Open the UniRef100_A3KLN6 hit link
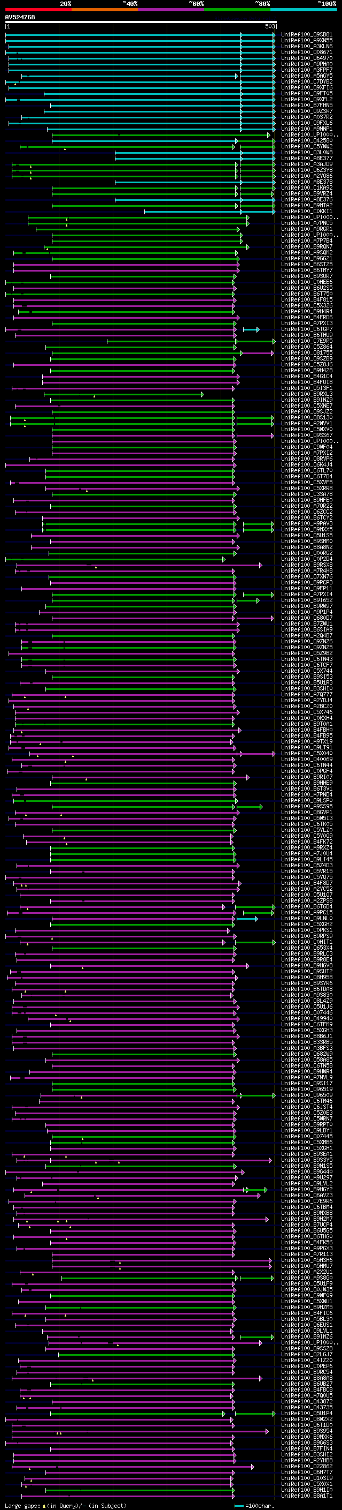 coord(307,46)
